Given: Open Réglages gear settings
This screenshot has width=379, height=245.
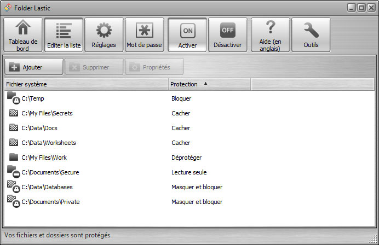Looking at the screenshot, I should point(104,35).
